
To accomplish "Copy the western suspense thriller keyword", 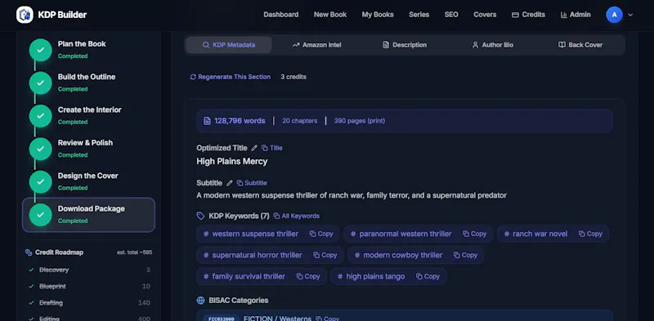I will (x=321, y=234).
